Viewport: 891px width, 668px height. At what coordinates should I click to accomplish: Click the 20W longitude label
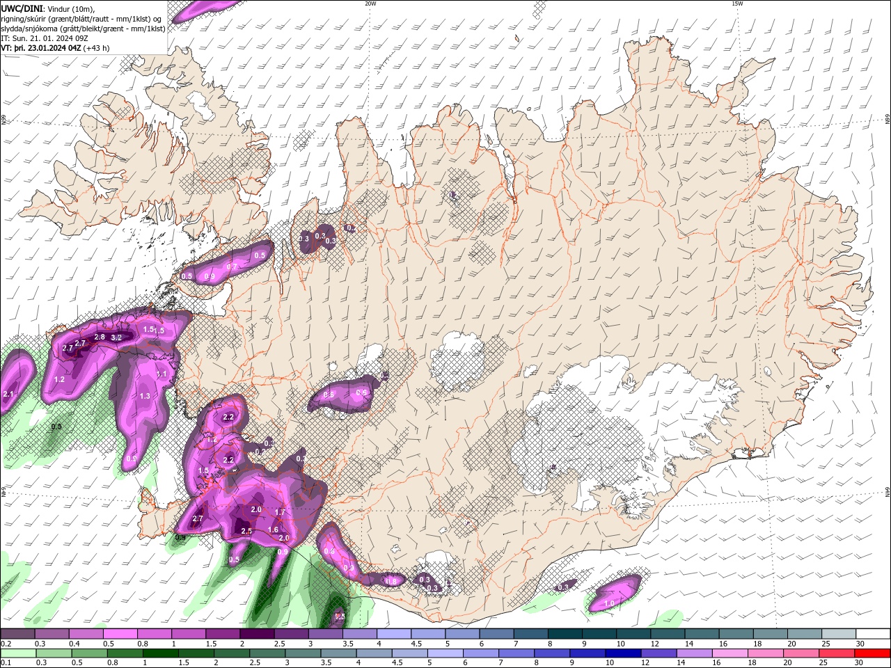[370, 3]
